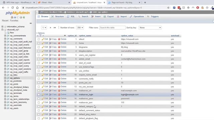Check the default_ping_status row checkbox
Screen dimensions: 214x120
[x=39, y=114]
